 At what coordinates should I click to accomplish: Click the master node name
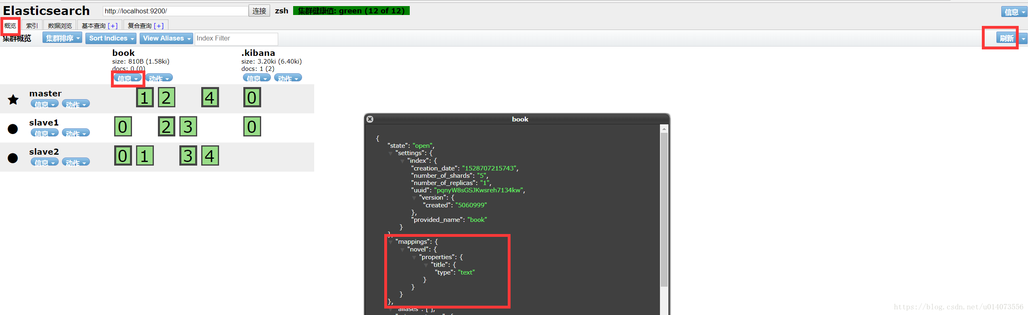(x=45, y=94)
